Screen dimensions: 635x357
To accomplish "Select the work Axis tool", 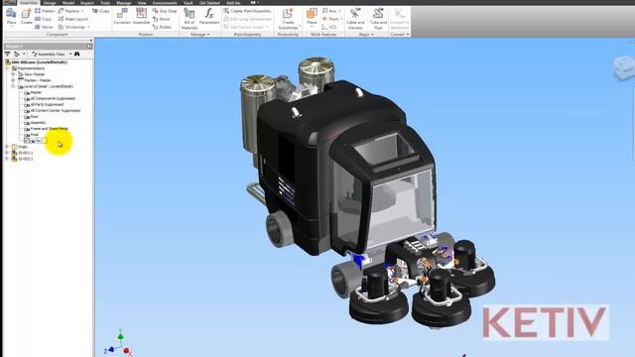I will 328,11.
